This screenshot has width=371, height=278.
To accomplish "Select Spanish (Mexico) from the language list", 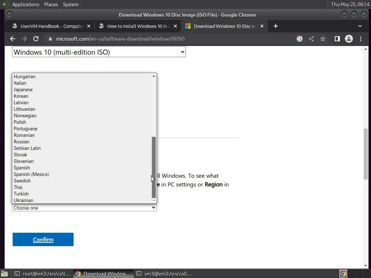I will [82, 174].
